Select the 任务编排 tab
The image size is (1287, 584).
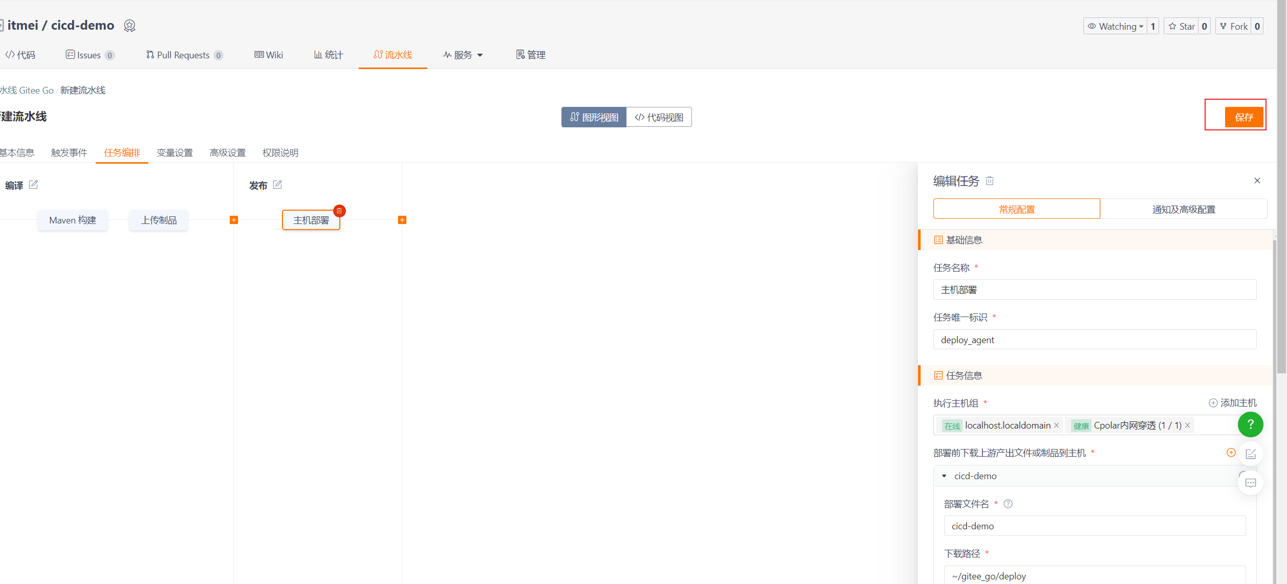[121, 152]
